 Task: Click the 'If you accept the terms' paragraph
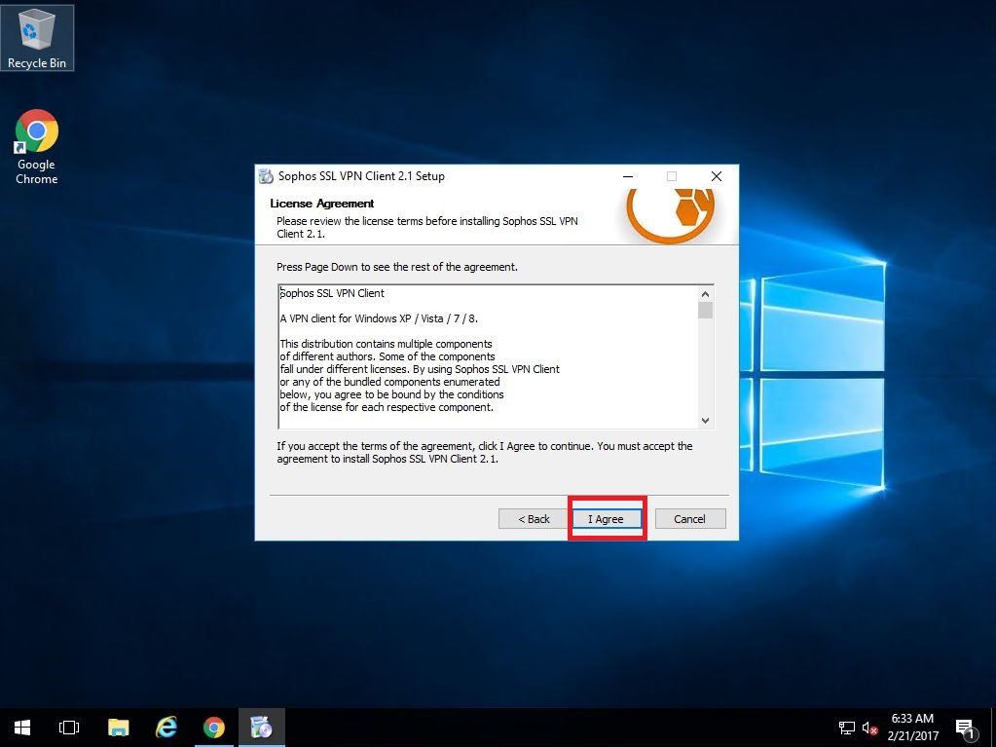click(x=485, y=452)
